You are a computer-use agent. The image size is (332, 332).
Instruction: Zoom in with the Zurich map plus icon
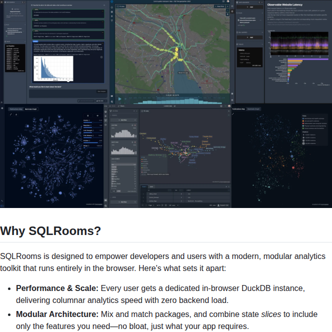(x=228, y=6)
